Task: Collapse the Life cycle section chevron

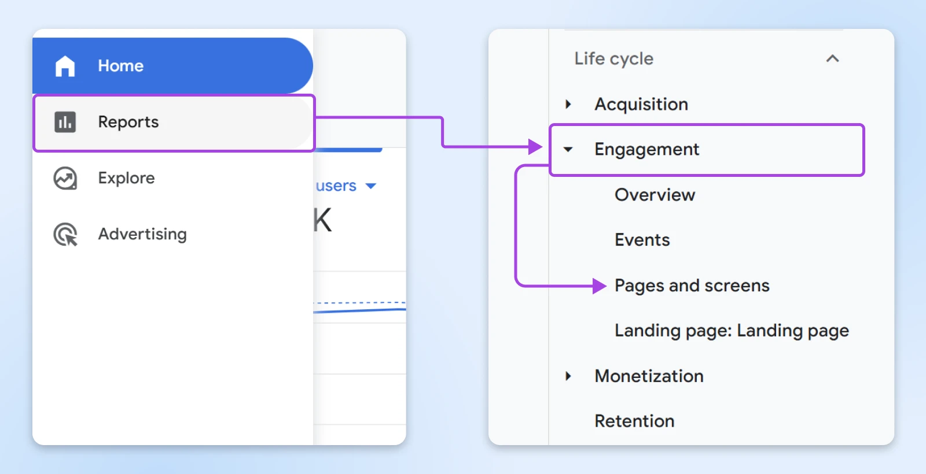Action: pos(832,58)
